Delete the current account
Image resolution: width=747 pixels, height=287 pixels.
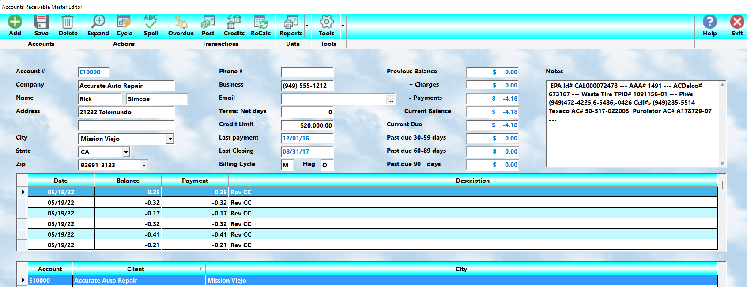(68, 26)
